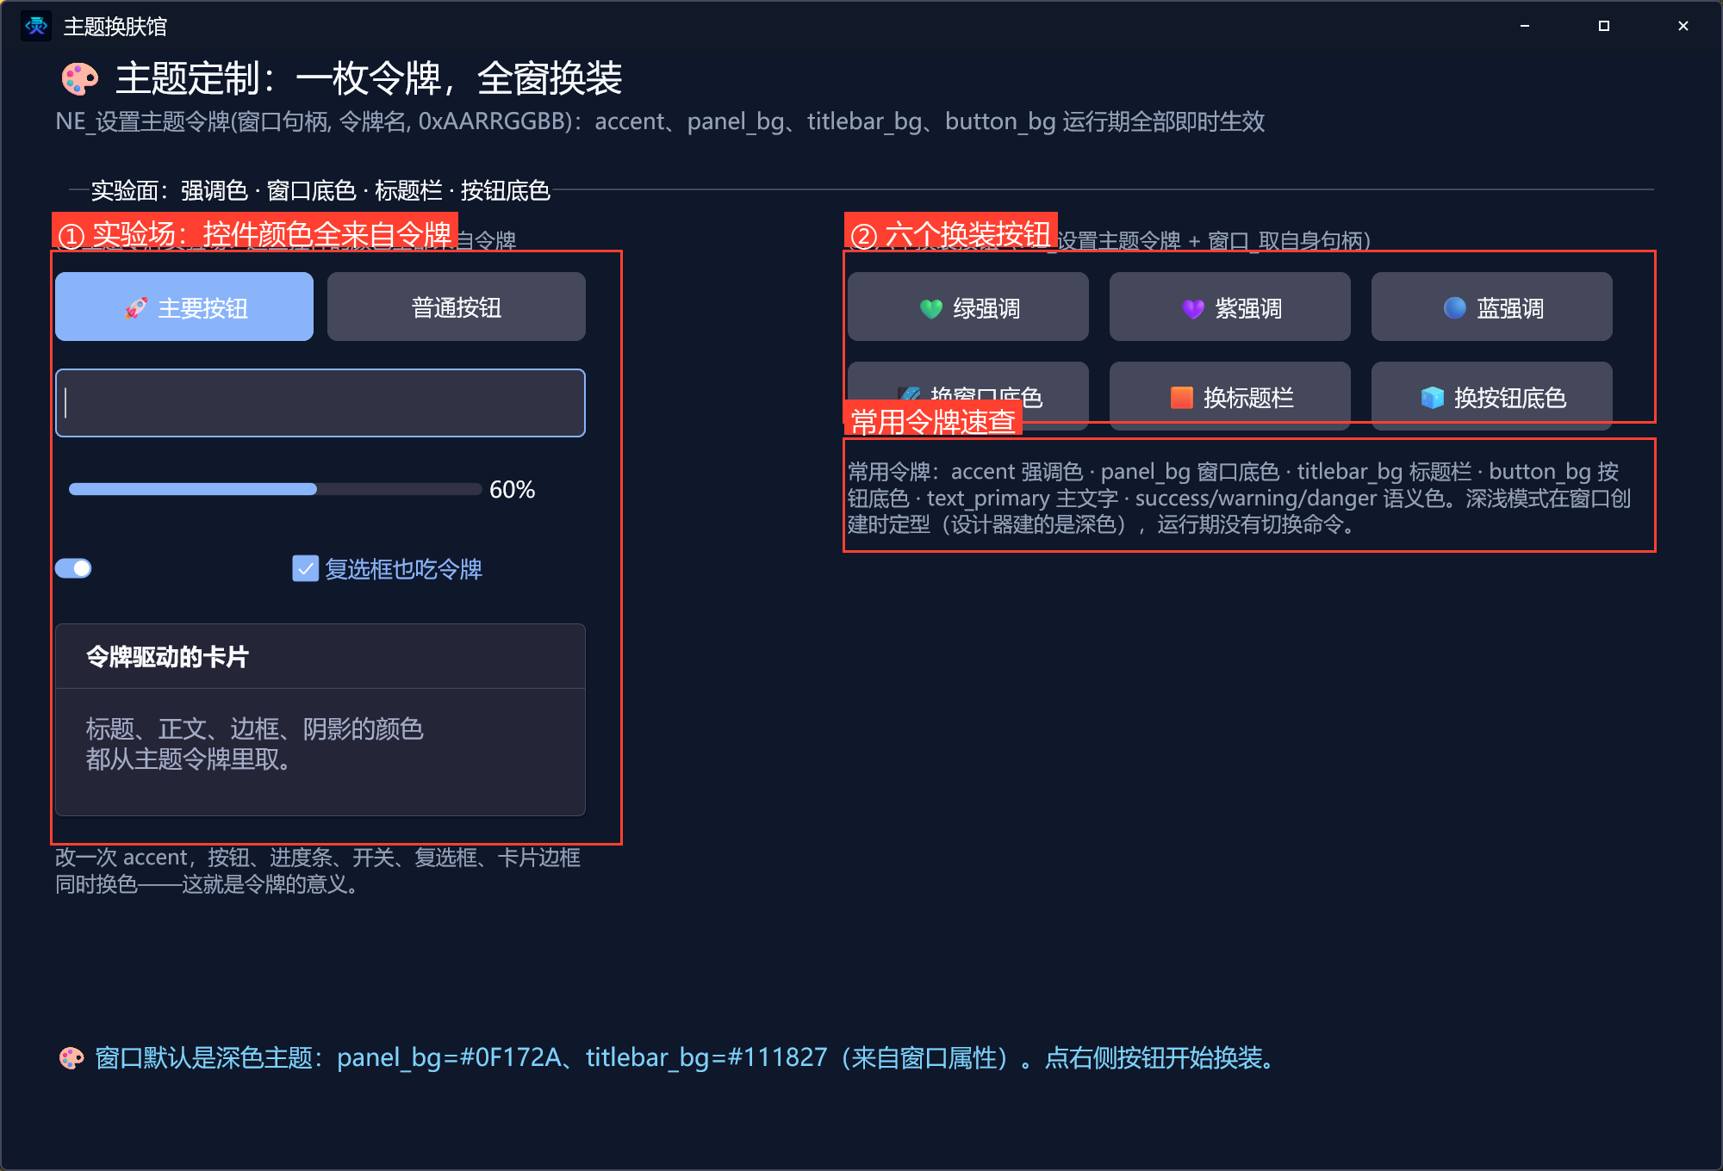Uncheck the 复选框也吃令牌 checkbox

click(x=306, y=568)
